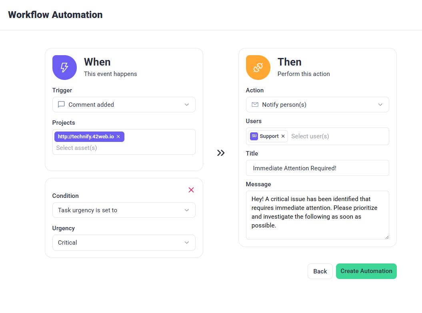Viewport: 422px width, 313px height.
Task: Open the Trigger dropdown showing Comment added
Action: [124, 105]
